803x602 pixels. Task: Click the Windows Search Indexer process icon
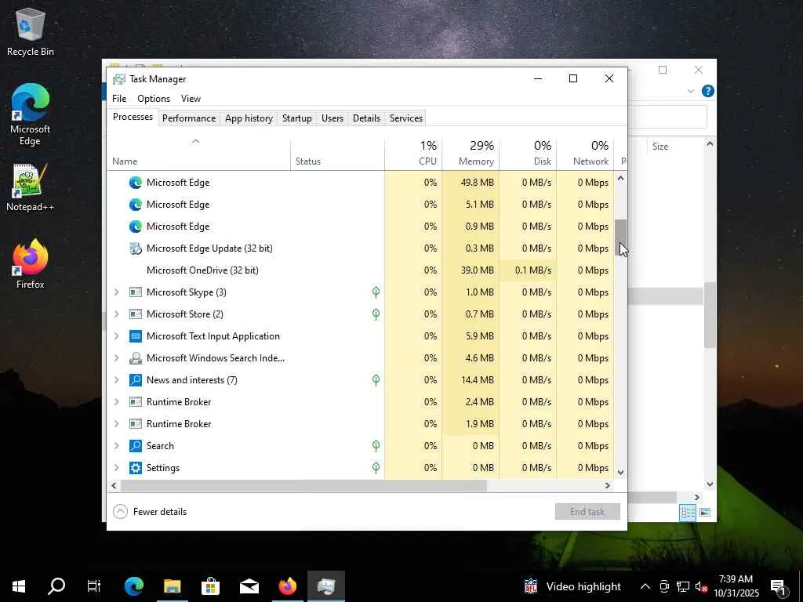(135, 357)
